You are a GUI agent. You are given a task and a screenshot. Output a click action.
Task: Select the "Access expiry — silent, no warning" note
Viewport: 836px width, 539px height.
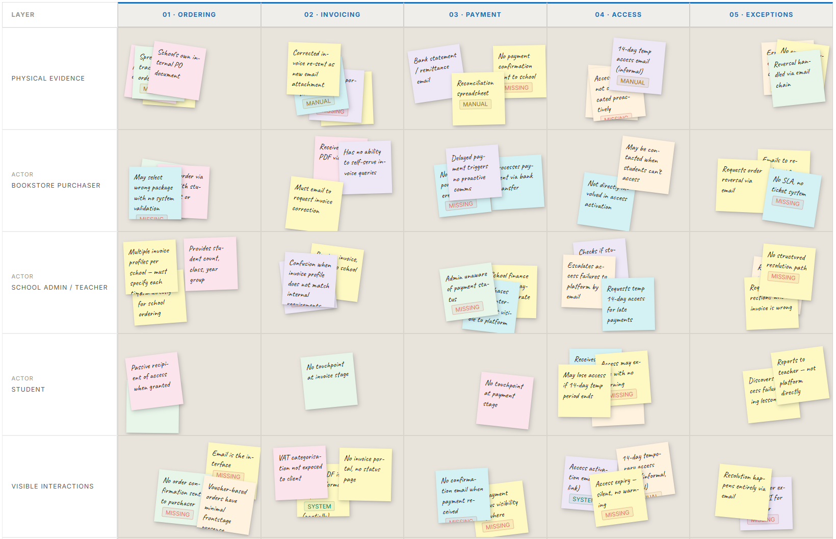click(x=619, y=498)
